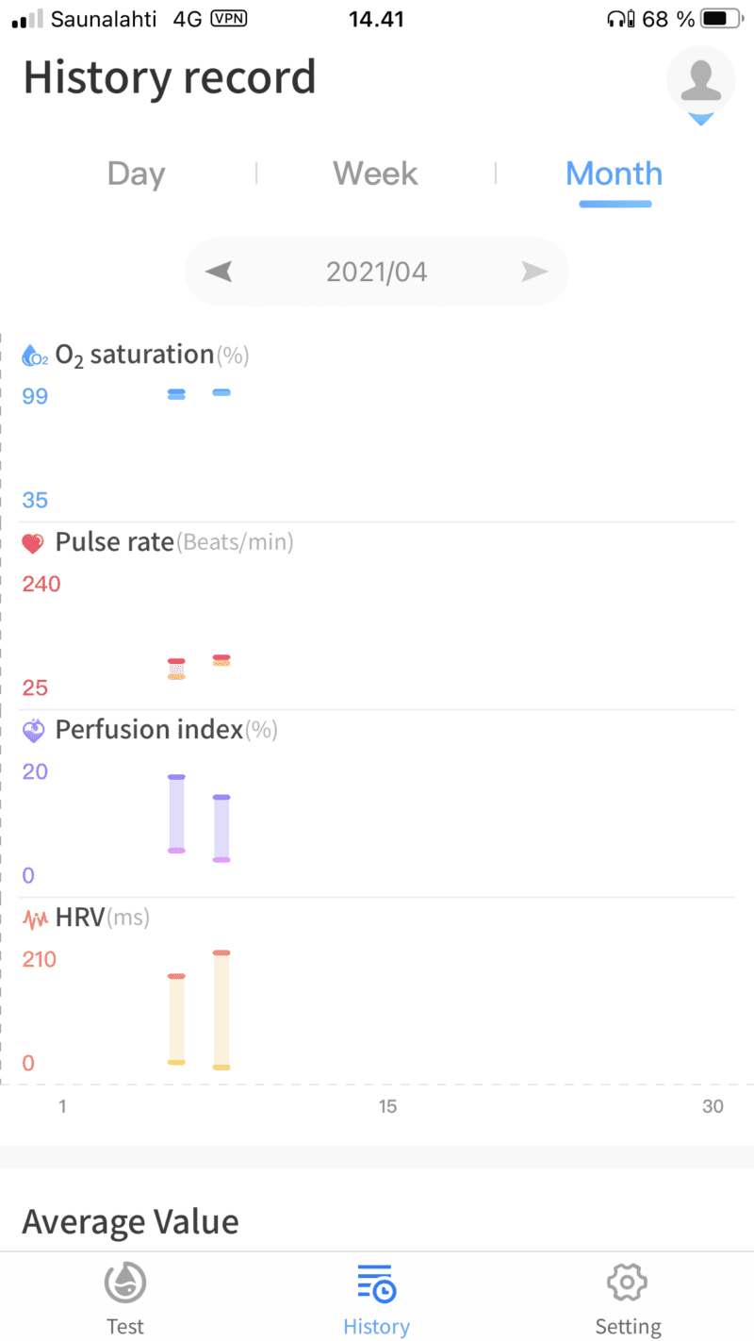The image size is (754, 1341).
Task: Switch to the Day view
Action: [x=136, y=174]
